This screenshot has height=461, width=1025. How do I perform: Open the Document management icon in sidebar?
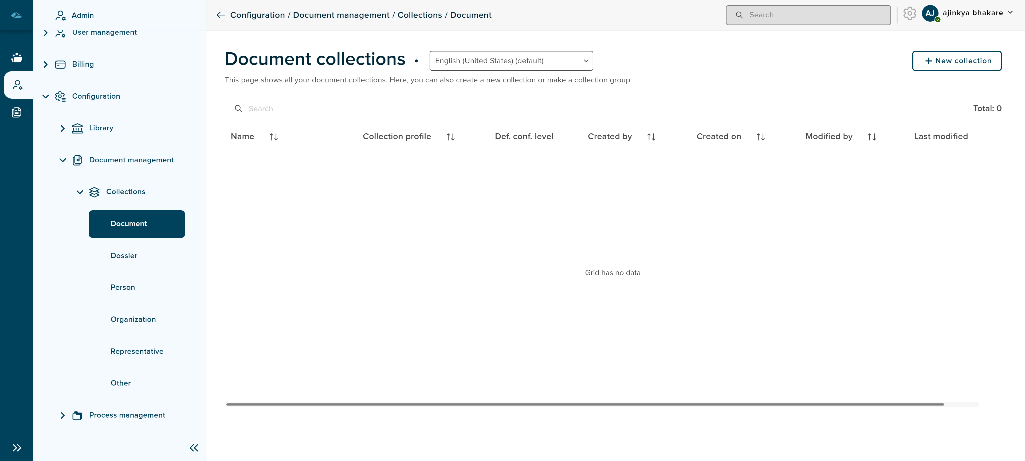point(78,160)
